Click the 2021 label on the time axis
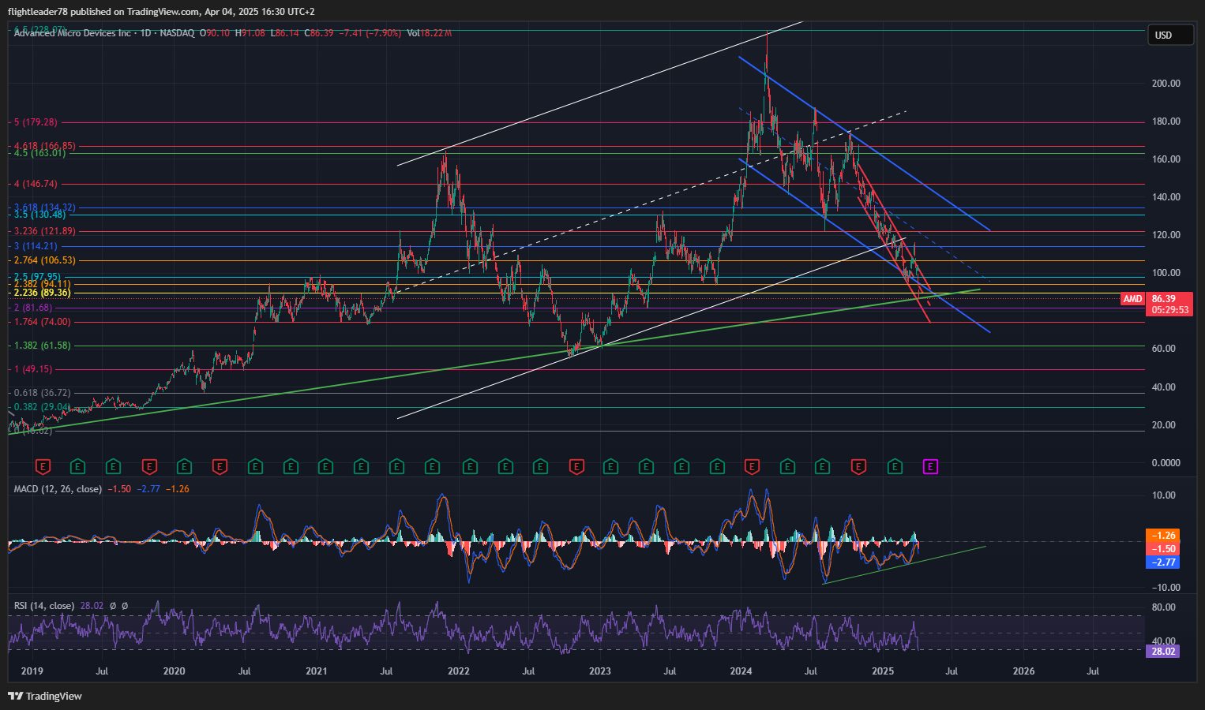Viewport: 1205px width, 710px height. tap(317, 671)
